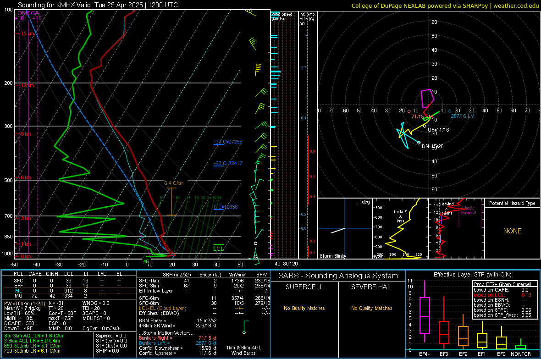Image resolution: width=541 pixels, height=359 pixels.
Task: Click the 'SRH (m2/s2)' column header
Action: (x=177, y=275)
